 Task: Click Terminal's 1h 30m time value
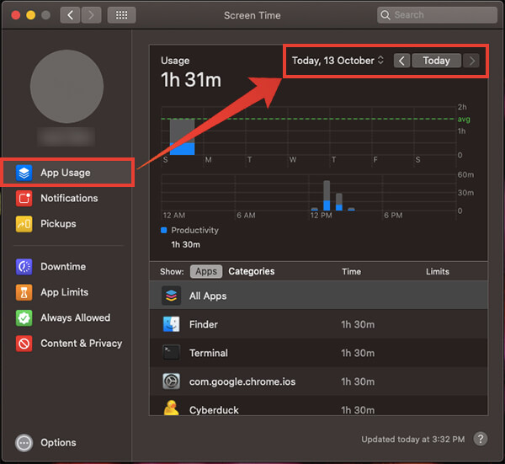(358, 353)
